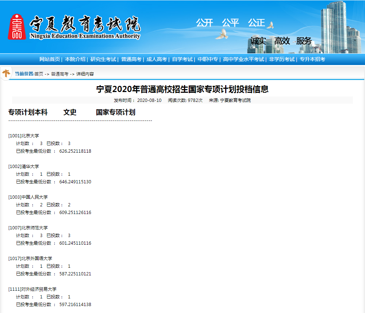Viewport: 365px width, 313px height.
Task: Select 非学历考试 in navigation bar
Action: pyautogui.click(x=282, y=60)
